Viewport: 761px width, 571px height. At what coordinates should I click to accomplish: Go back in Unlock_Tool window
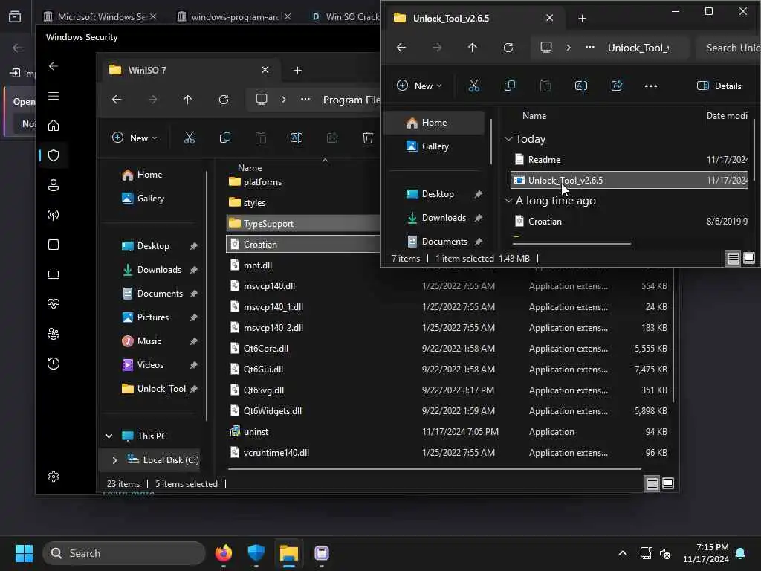(x=401, y=48)
